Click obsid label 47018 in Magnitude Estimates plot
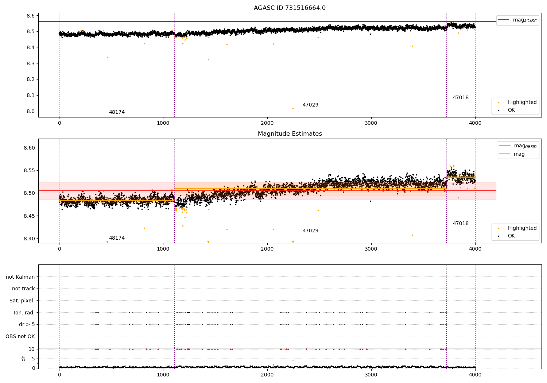This screenshot has width=547, height=383. click(x=461, y=223)
